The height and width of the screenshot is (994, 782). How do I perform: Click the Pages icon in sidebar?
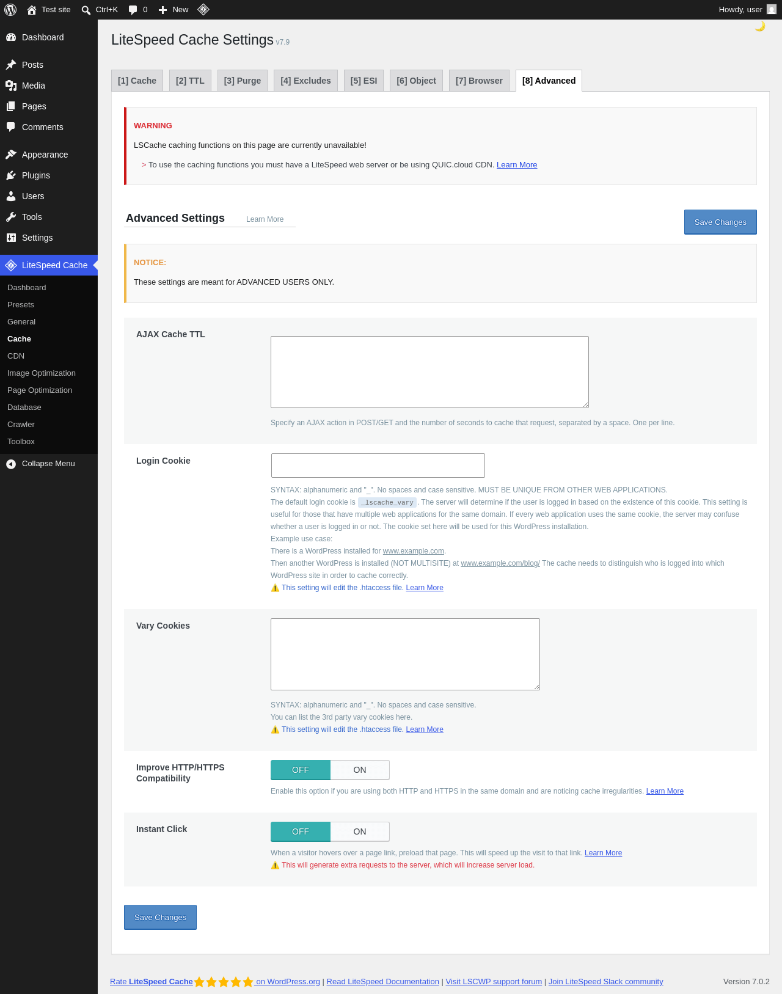pos(11,106)
